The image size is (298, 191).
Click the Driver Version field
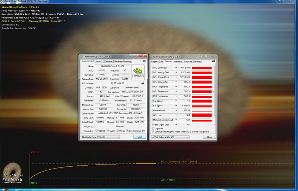tap(120, 113)
